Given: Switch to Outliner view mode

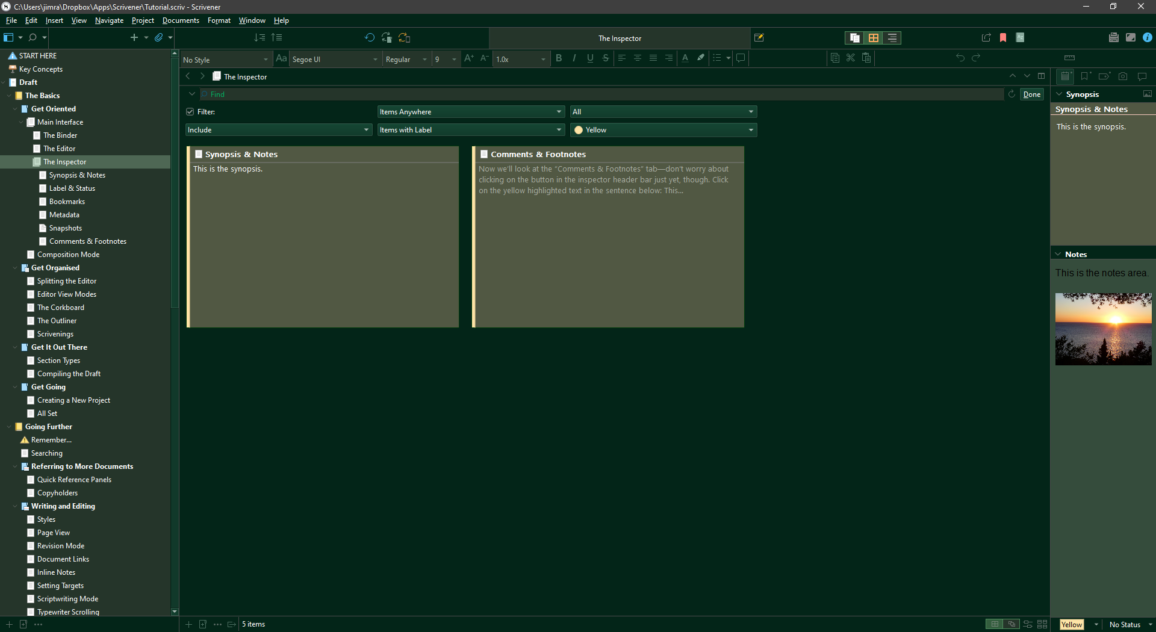Looking at the screenshot, I should pos(892,37).
